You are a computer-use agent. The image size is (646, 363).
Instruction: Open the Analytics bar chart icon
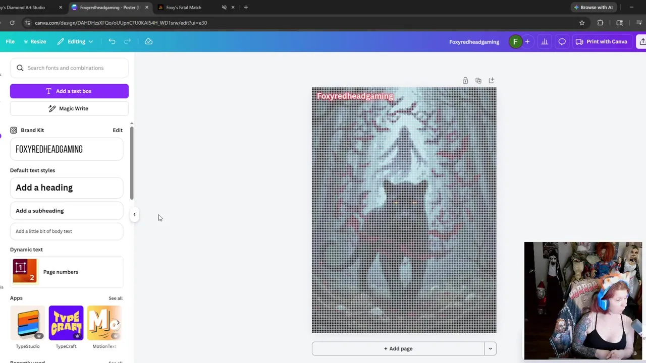point(545,42)
